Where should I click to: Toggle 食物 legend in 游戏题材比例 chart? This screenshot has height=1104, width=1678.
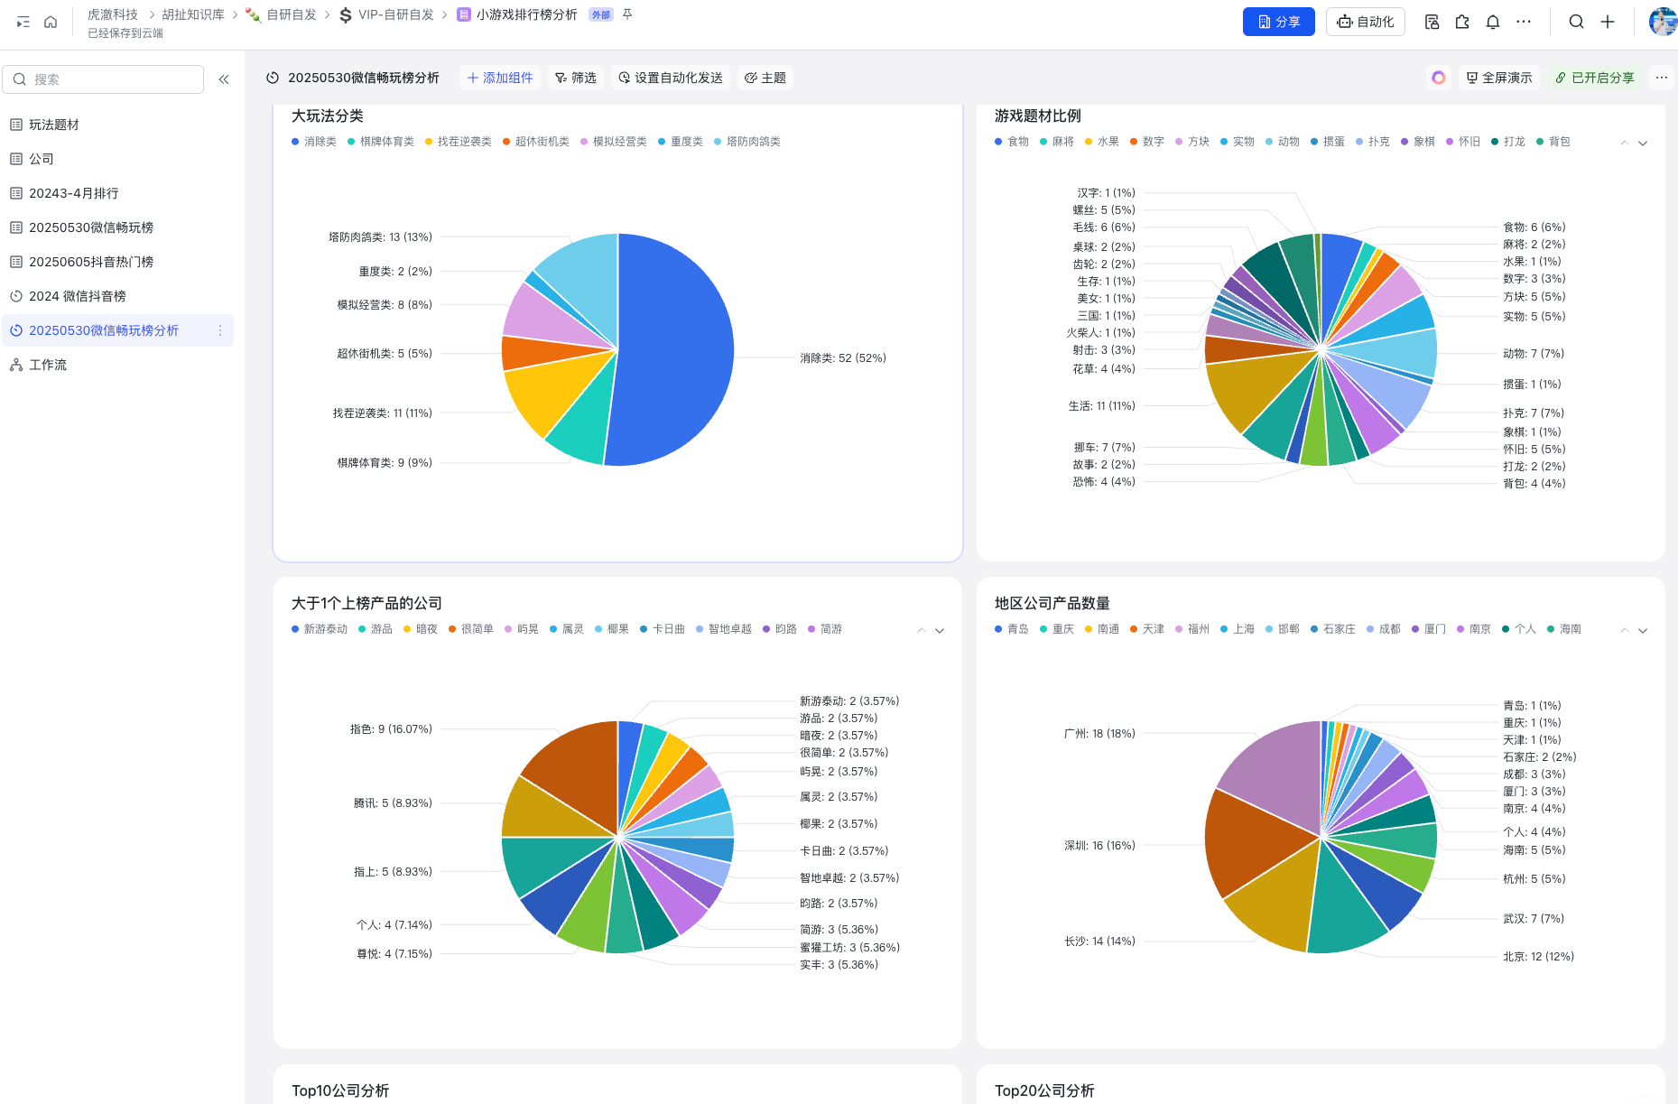tap(1012, 142)
